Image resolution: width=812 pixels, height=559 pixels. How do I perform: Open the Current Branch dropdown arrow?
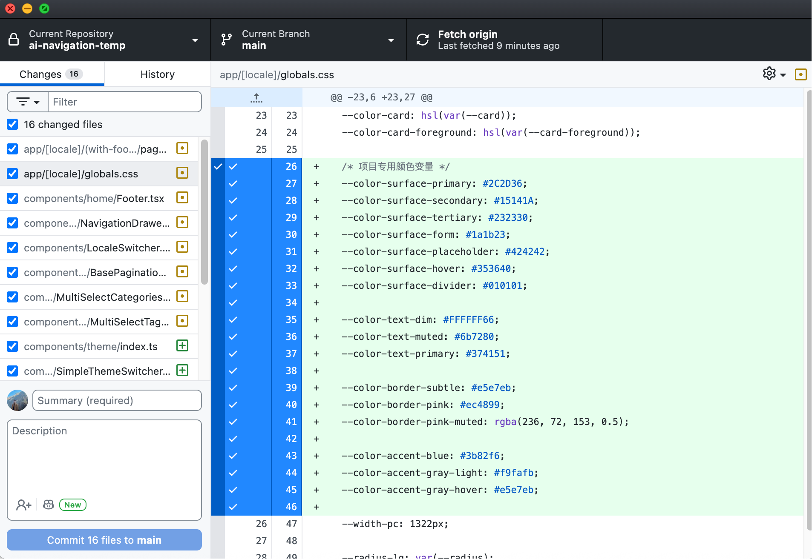(x=391, y=40)
